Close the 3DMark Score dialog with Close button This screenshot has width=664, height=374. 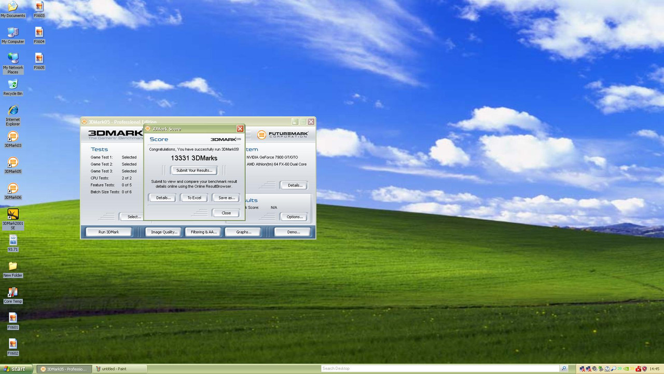(226, 213)
